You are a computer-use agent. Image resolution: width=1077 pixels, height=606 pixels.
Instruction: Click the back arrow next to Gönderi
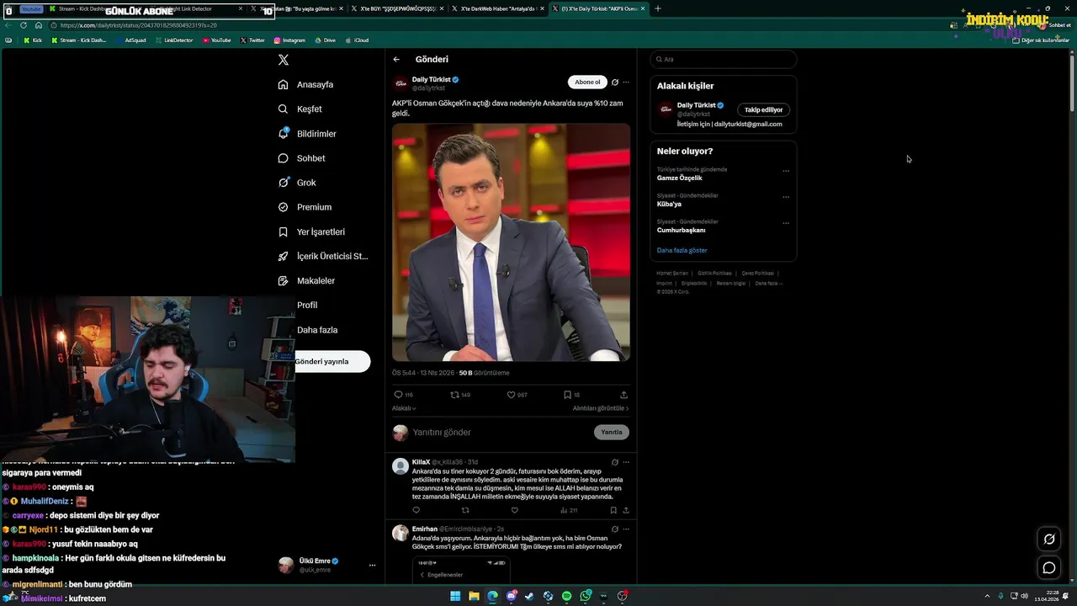coord(396,60)
